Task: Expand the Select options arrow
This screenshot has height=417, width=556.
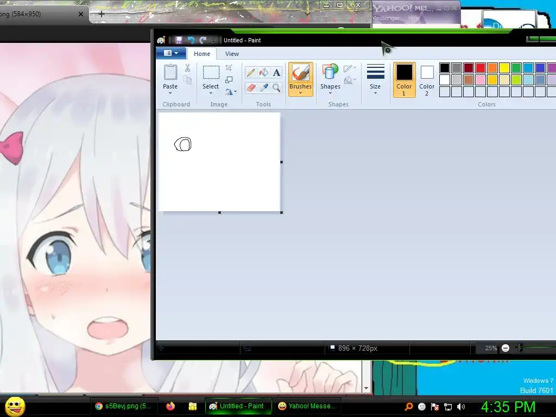Action: point(211,93)
